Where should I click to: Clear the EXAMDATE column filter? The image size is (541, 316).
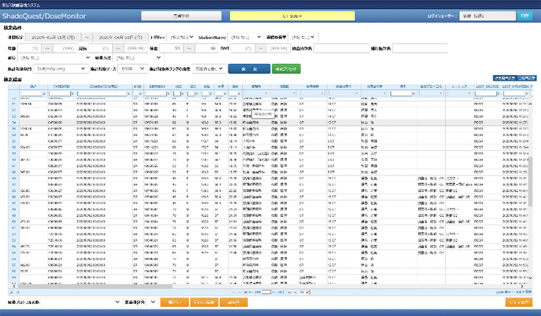tap(128, 94)
